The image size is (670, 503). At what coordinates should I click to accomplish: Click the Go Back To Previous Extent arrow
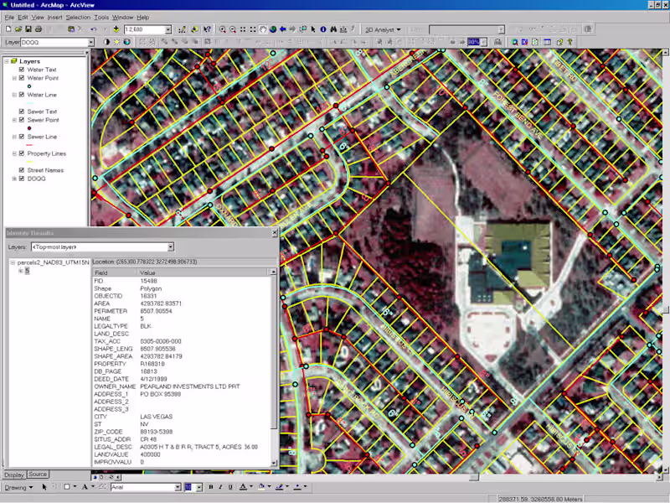coord(282,30)
